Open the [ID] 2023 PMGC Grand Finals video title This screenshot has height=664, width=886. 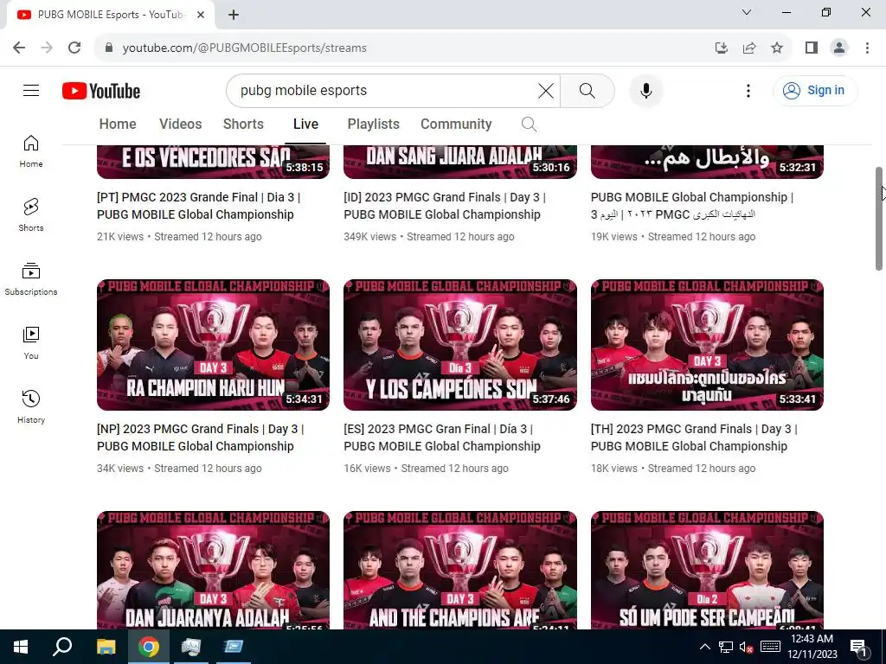tap(445, 206)
